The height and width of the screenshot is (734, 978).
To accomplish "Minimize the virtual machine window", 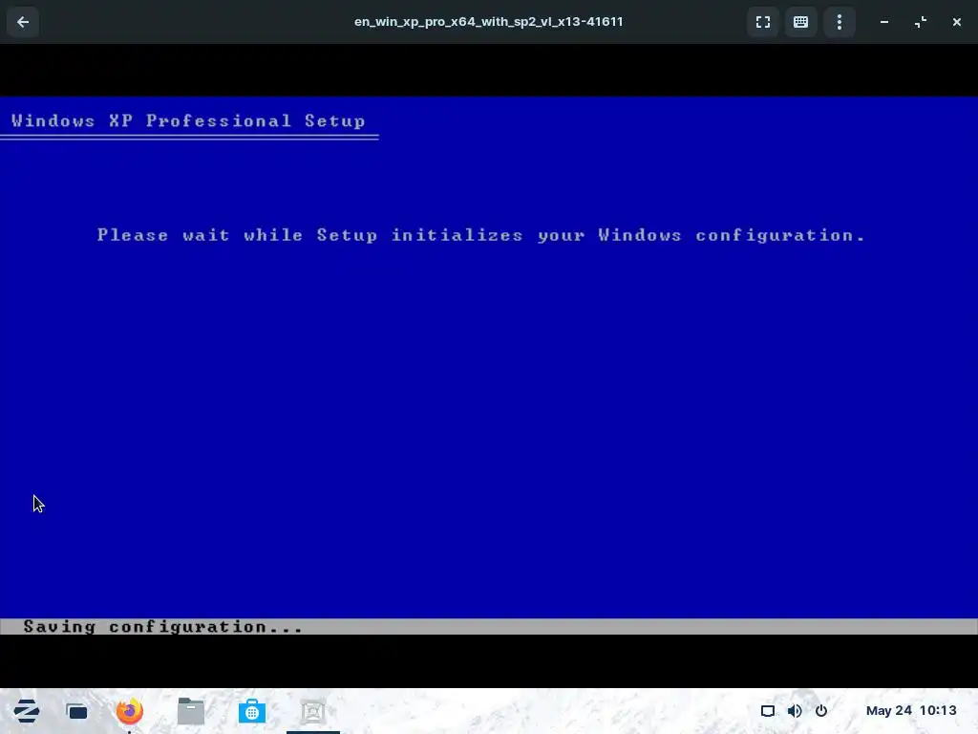I will click(x=884, y=22).
